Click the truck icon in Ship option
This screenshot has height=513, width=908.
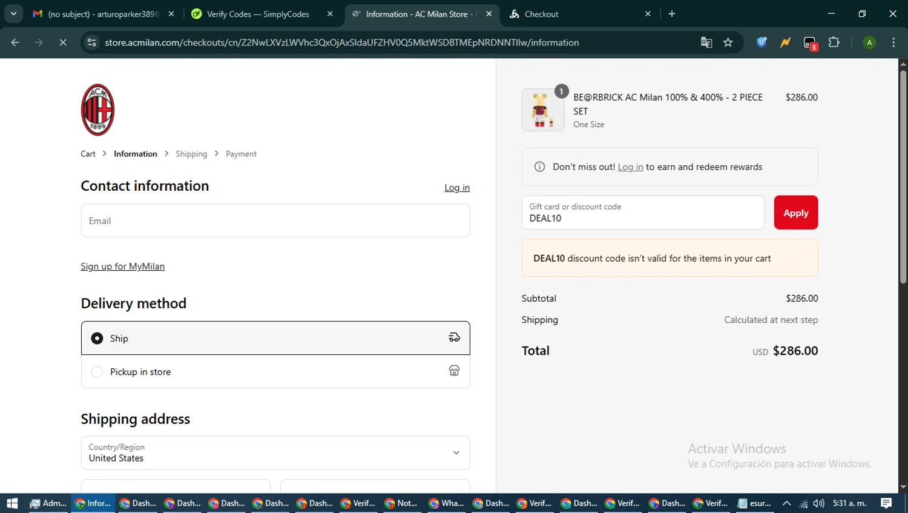click(454, 337)
